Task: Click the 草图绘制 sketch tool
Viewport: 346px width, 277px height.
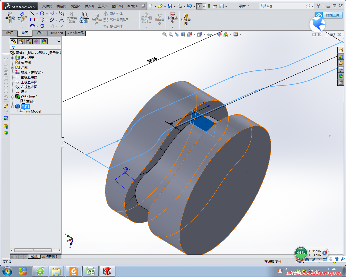Action: click(10, 18)
